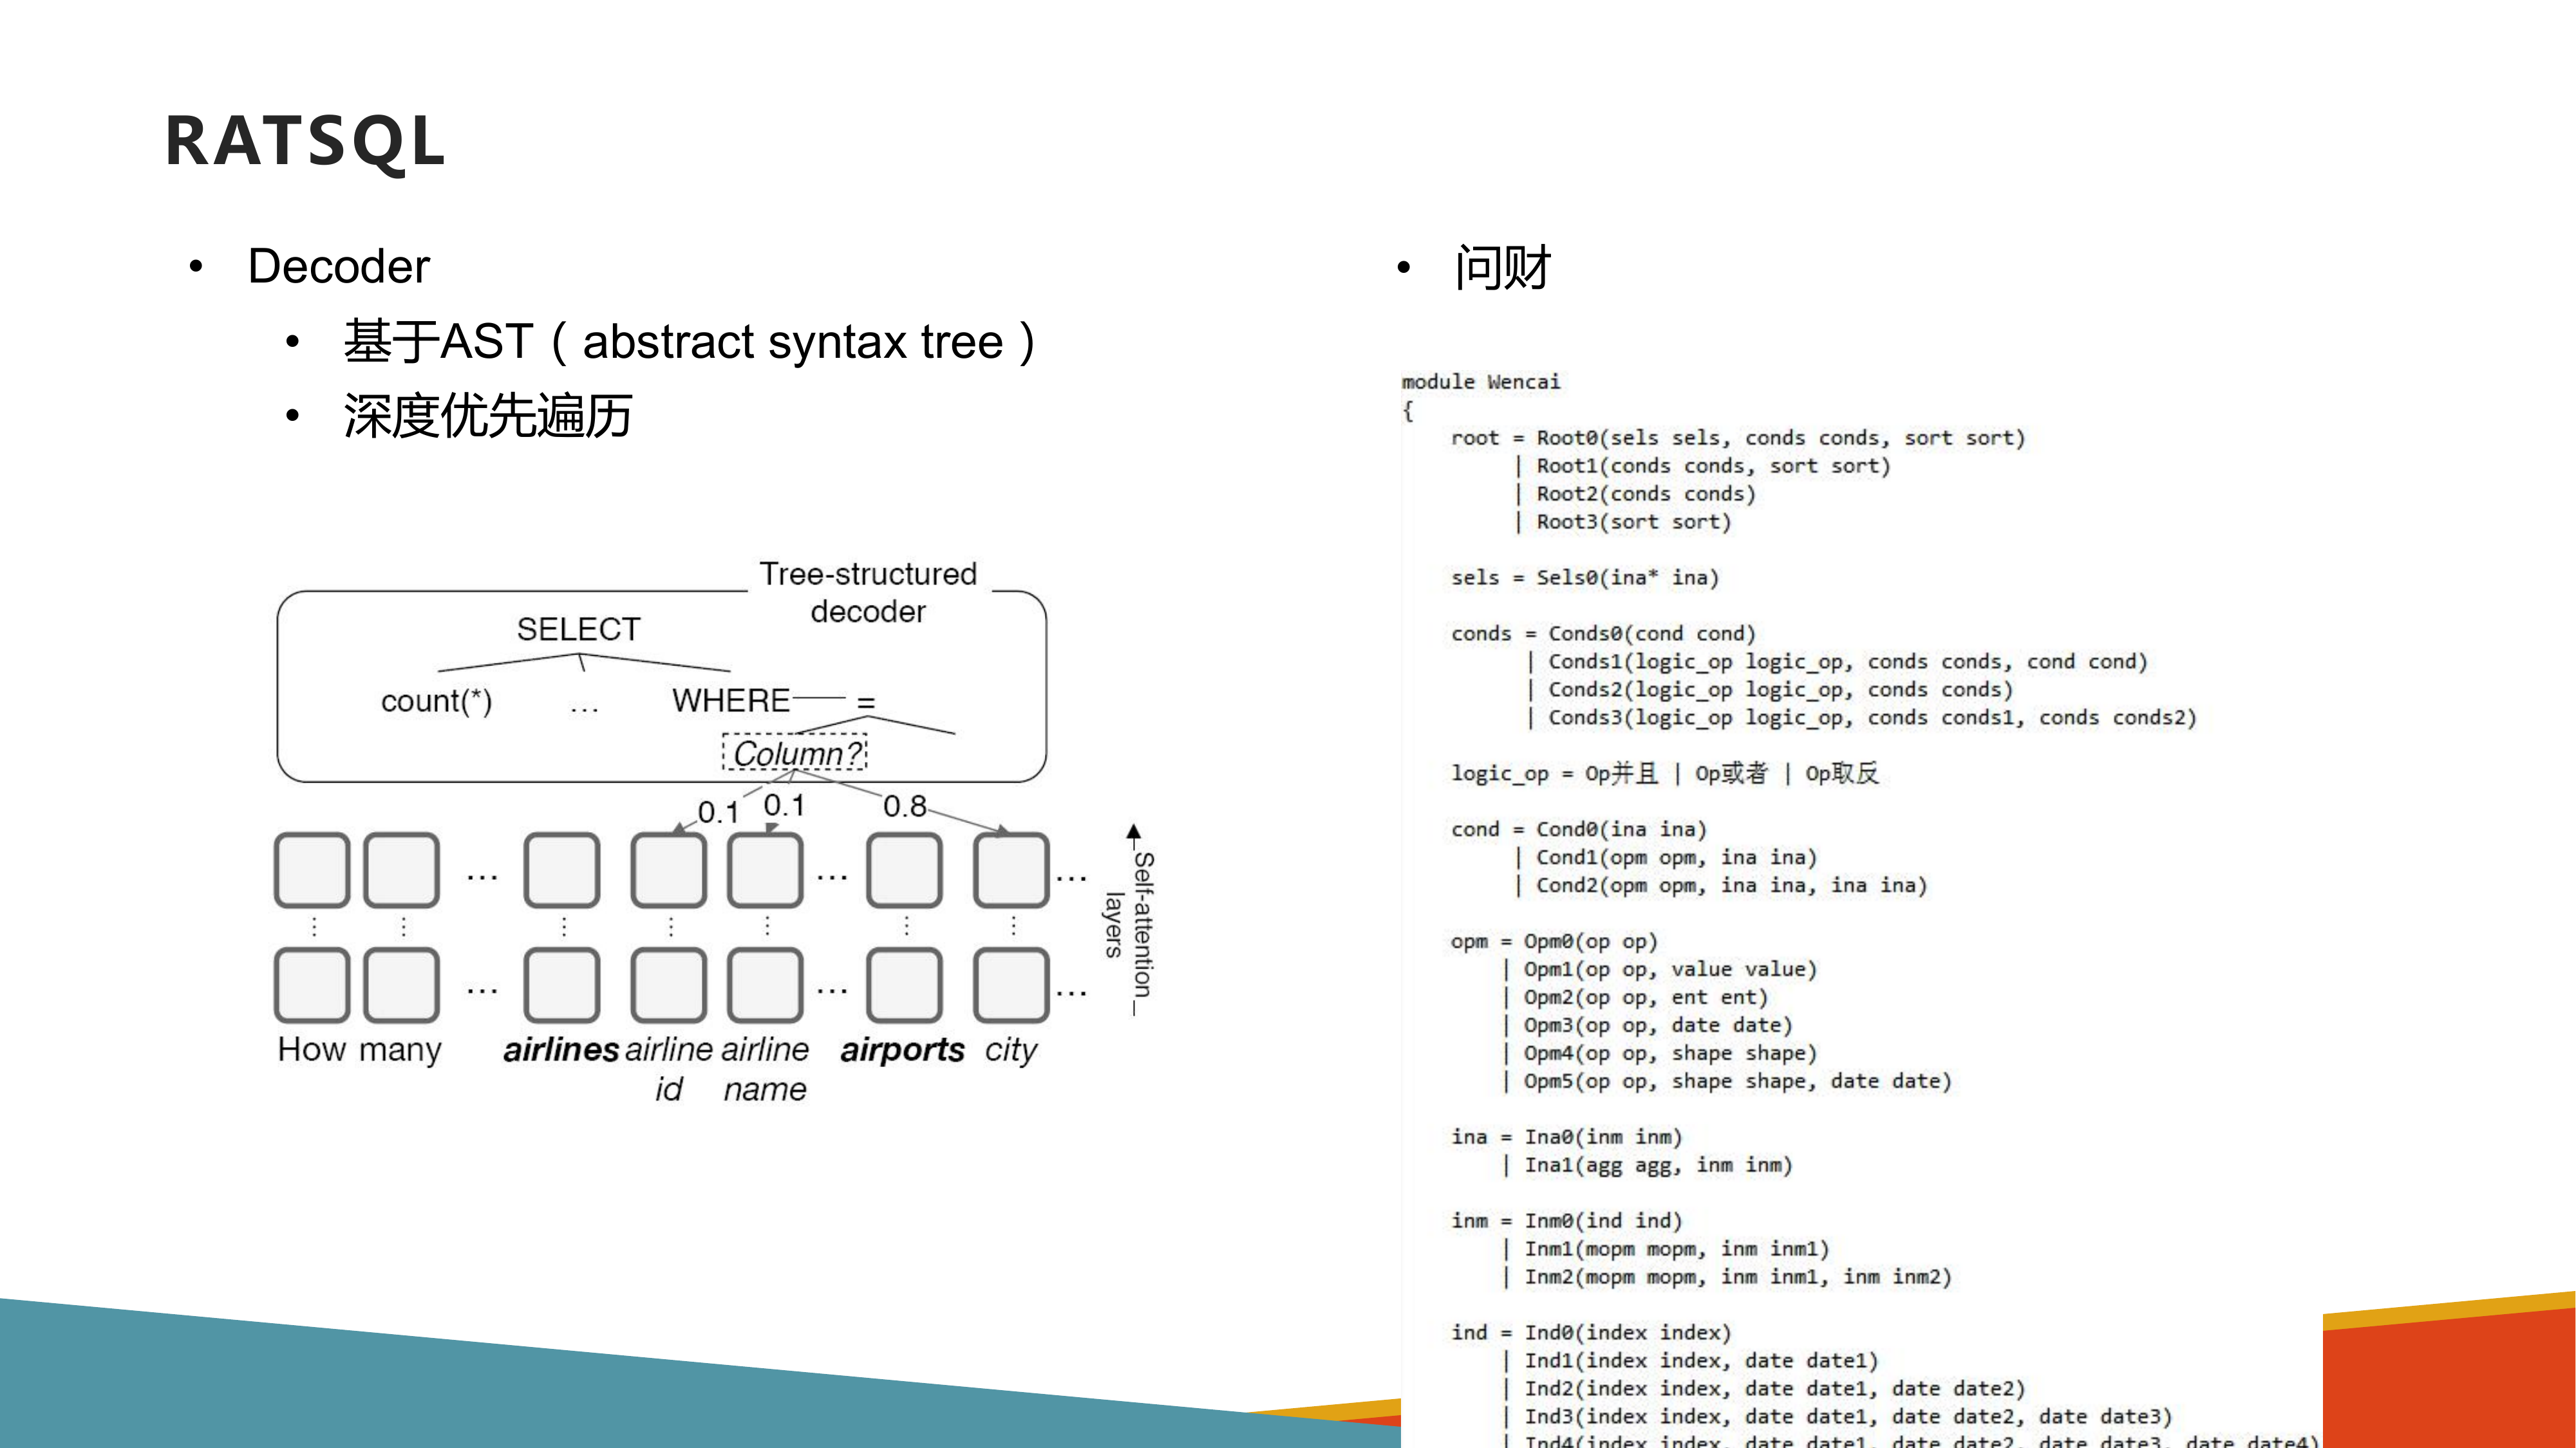This screenshot has width=2576, height=1448.
Task: Click the WHERE node in diagram
Action: tap(731, 701)
